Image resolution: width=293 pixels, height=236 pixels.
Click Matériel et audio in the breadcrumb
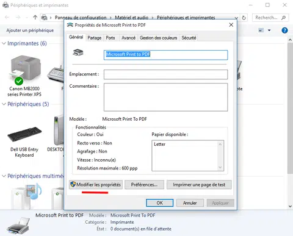(x=131, y=18)
